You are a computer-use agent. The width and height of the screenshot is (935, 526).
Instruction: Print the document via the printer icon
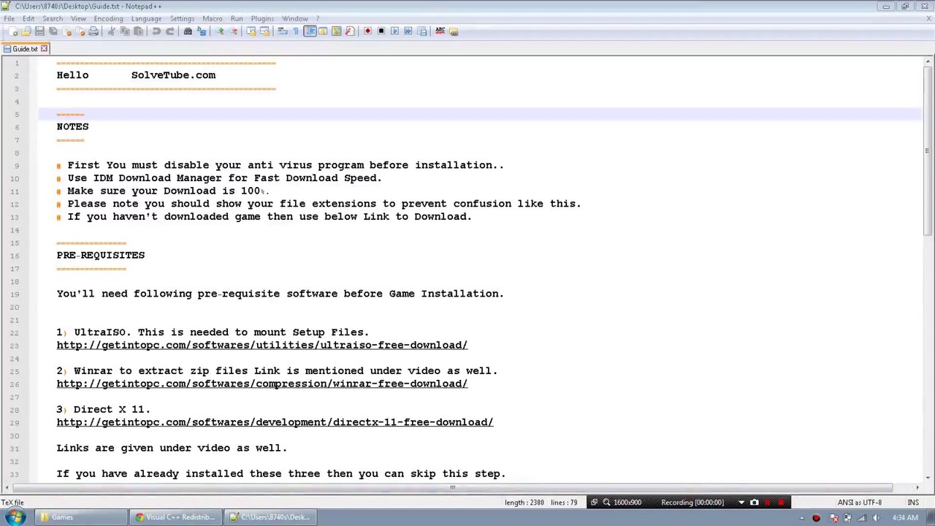click(x=93, y=31)
